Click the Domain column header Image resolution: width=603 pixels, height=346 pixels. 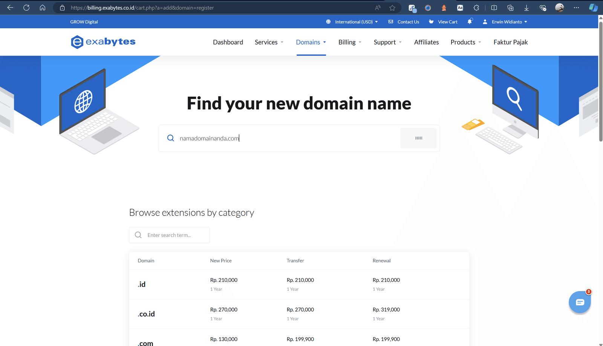[146, 261]
